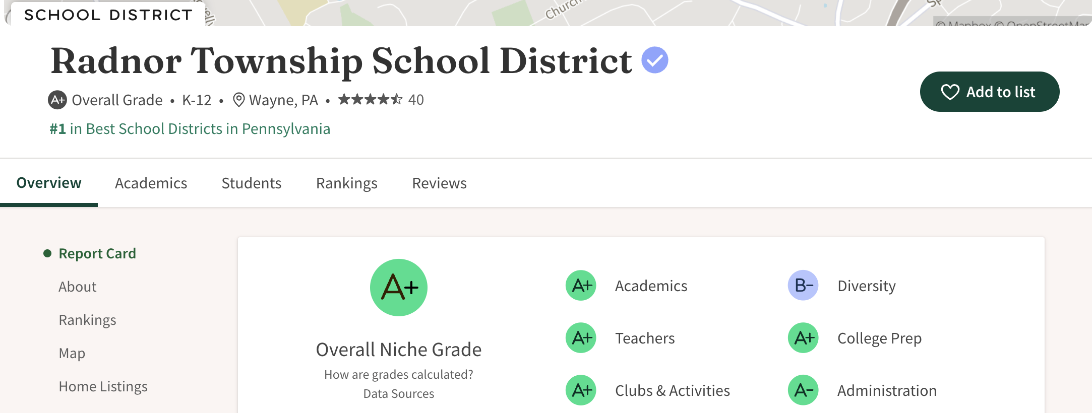Open the Students tab
This screenshot has height=413, width=1092.
pos(251,183)
